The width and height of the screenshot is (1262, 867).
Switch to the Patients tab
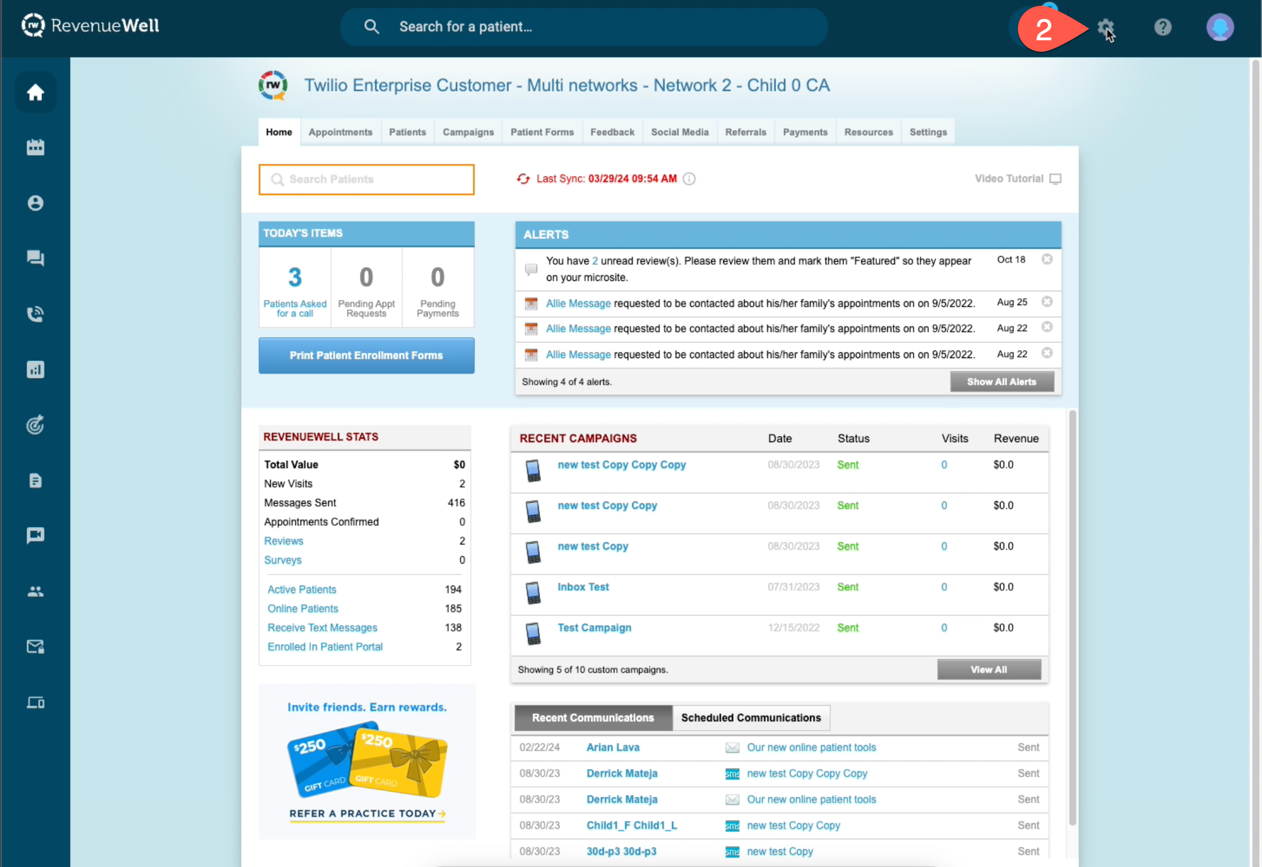[408, 132]
